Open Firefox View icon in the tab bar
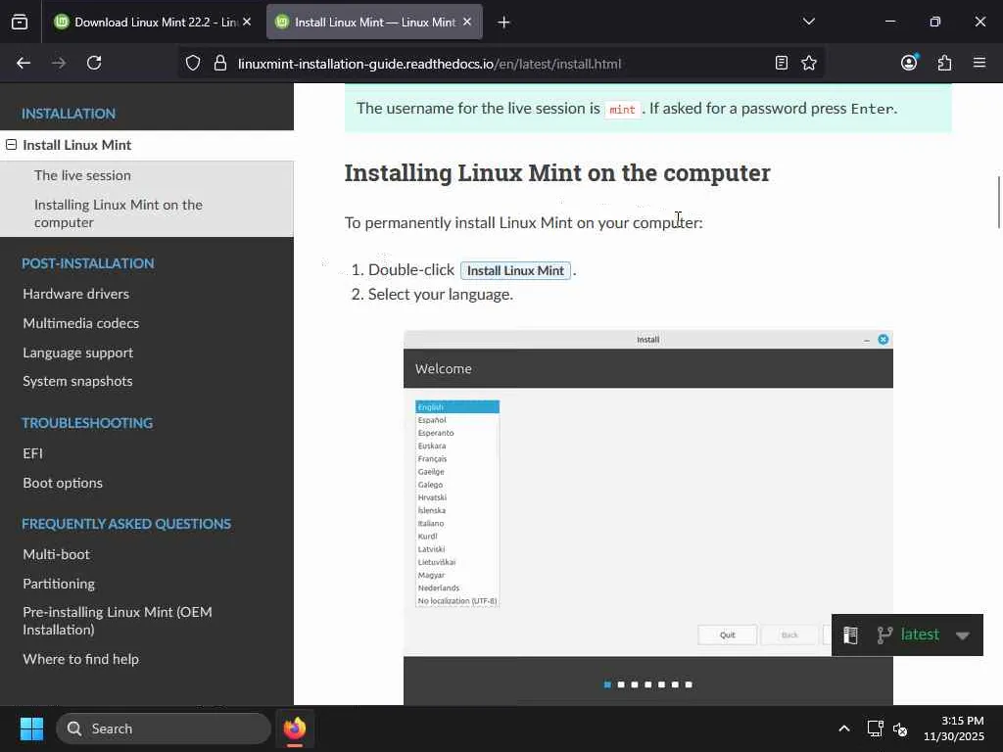This screenshot has height=752, width=1003. pyautogui.click(x=20, y=23)
